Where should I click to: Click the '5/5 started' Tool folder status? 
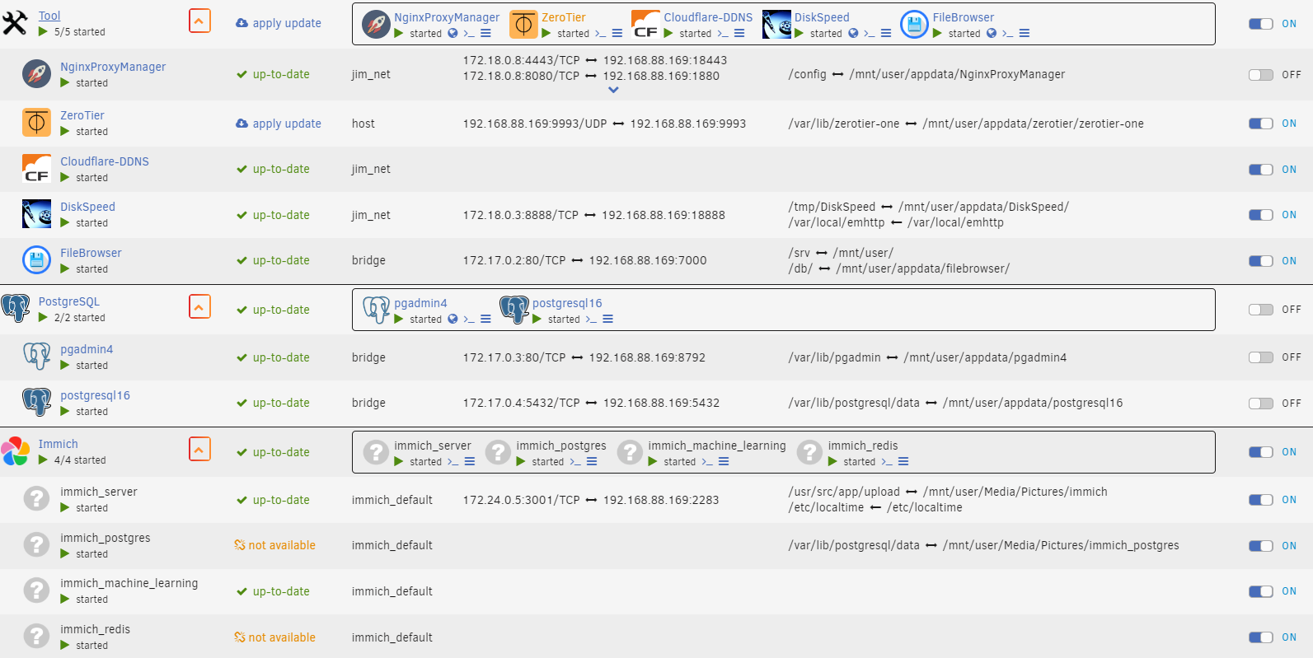(x=80, y=32)
